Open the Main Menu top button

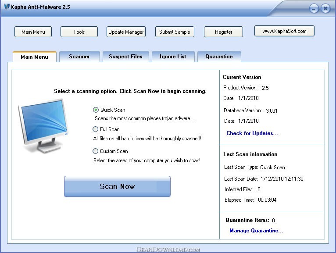click(33, 32)
